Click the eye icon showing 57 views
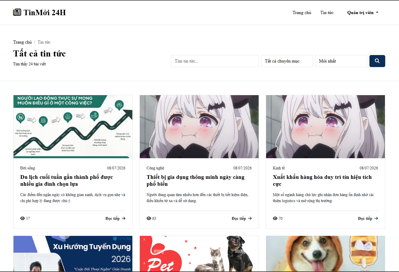 [x=22, y=218]
